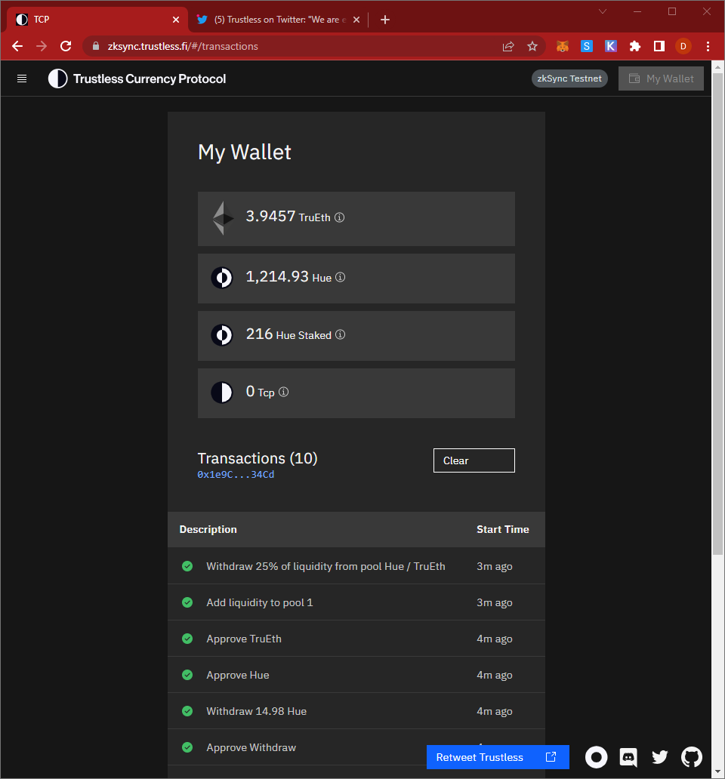The height and width of the screenshot is (779, 725).
Task: Open a new browser tab
Action: [x=385, y=20]
